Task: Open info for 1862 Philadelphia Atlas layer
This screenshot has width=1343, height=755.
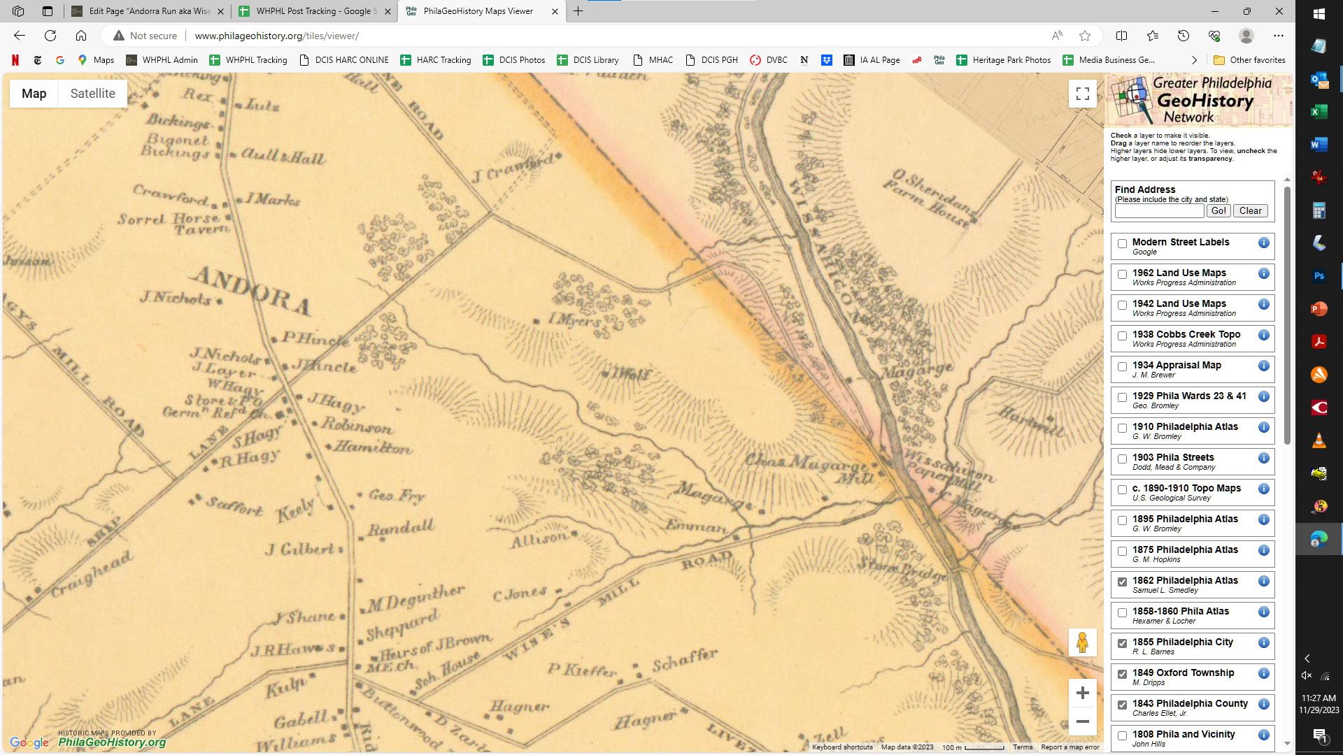Action: click(1263, 581)
